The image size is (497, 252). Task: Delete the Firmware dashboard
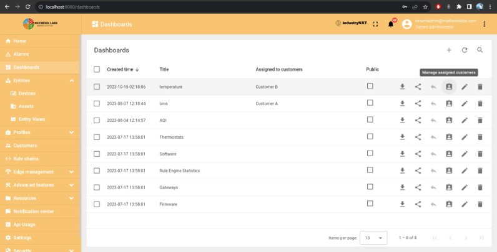click(x=480, y=204)
